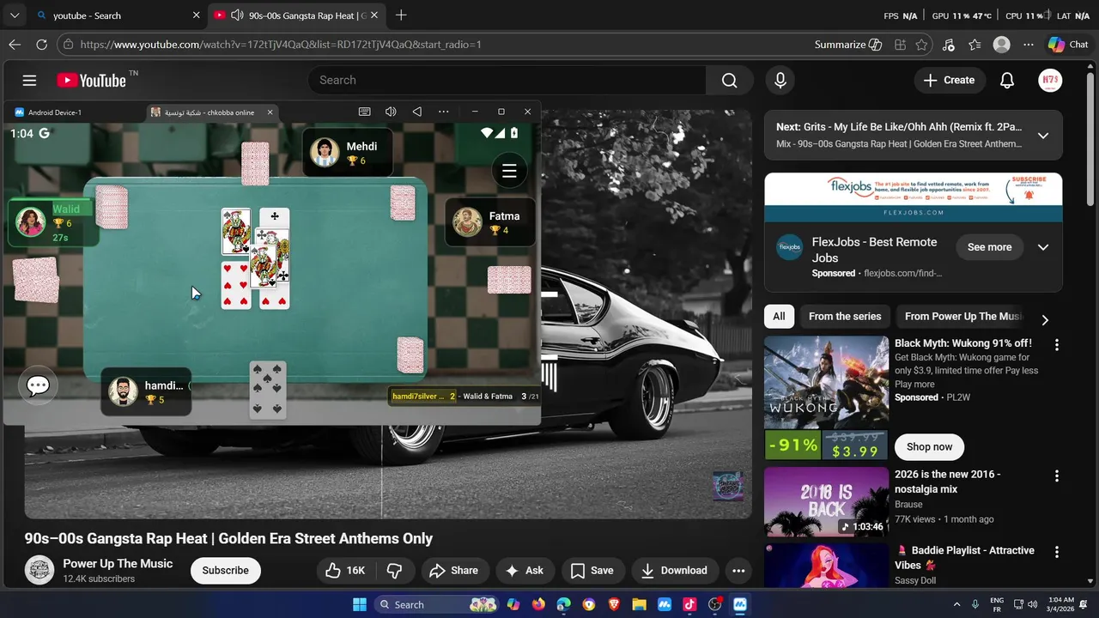The image size is (1099, 618).
Task: Go to the YouTube home logo
Action: click(92, 80)
